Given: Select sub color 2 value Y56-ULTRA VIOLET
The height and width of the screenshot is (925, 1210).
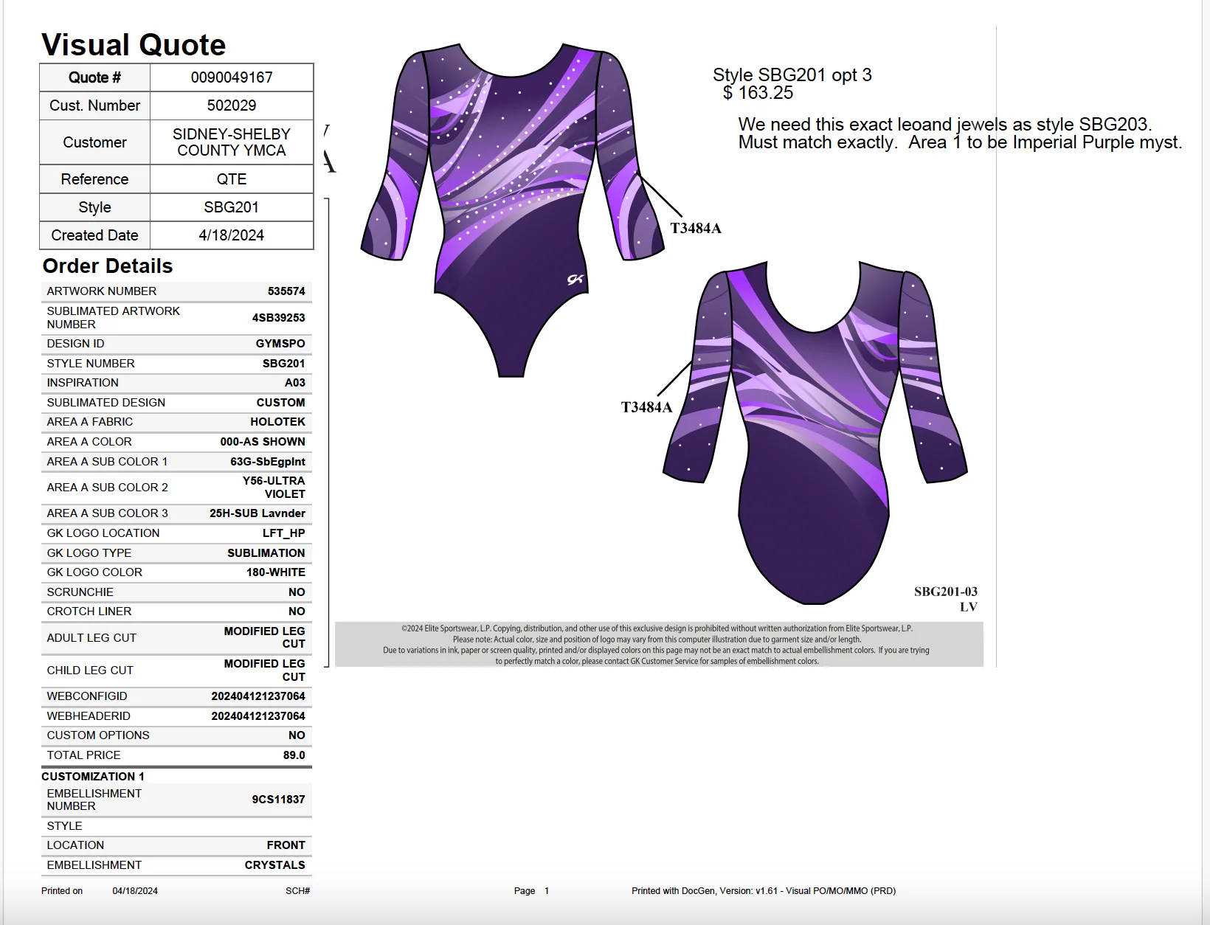Looking at the screenshot, I should point(274,488).
